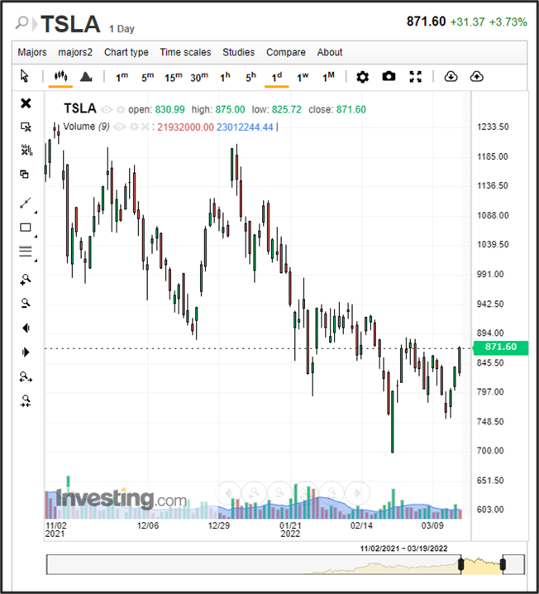Expand horizontal lines tool submenu arrow

click(36, 261)
